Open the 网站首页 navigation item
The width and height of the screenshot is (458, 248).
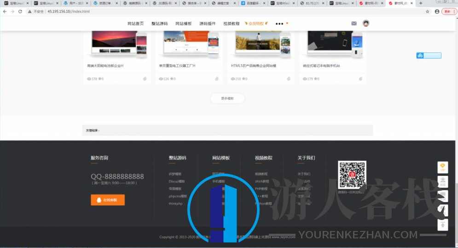point(135,23)
